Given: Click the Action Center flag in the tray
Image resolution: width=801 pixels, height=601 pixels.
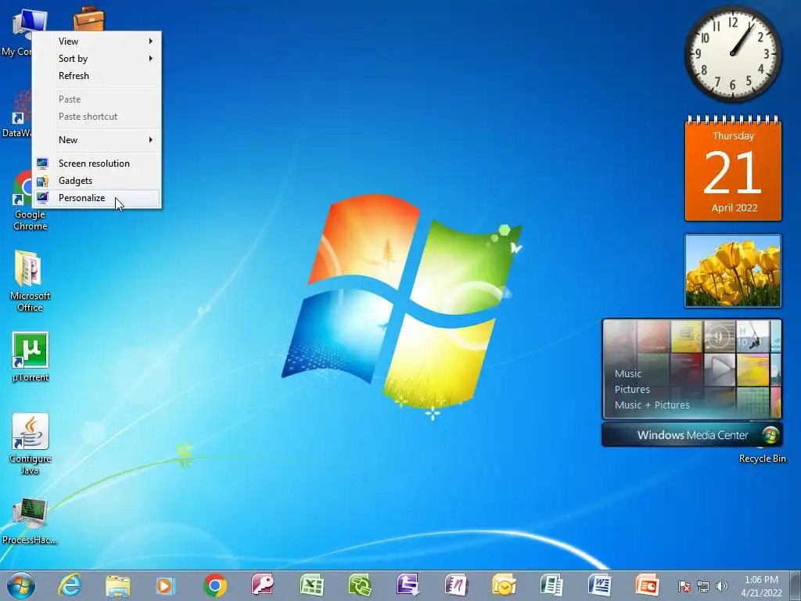Looking at the screenshot, I should (x=684, y=586).
